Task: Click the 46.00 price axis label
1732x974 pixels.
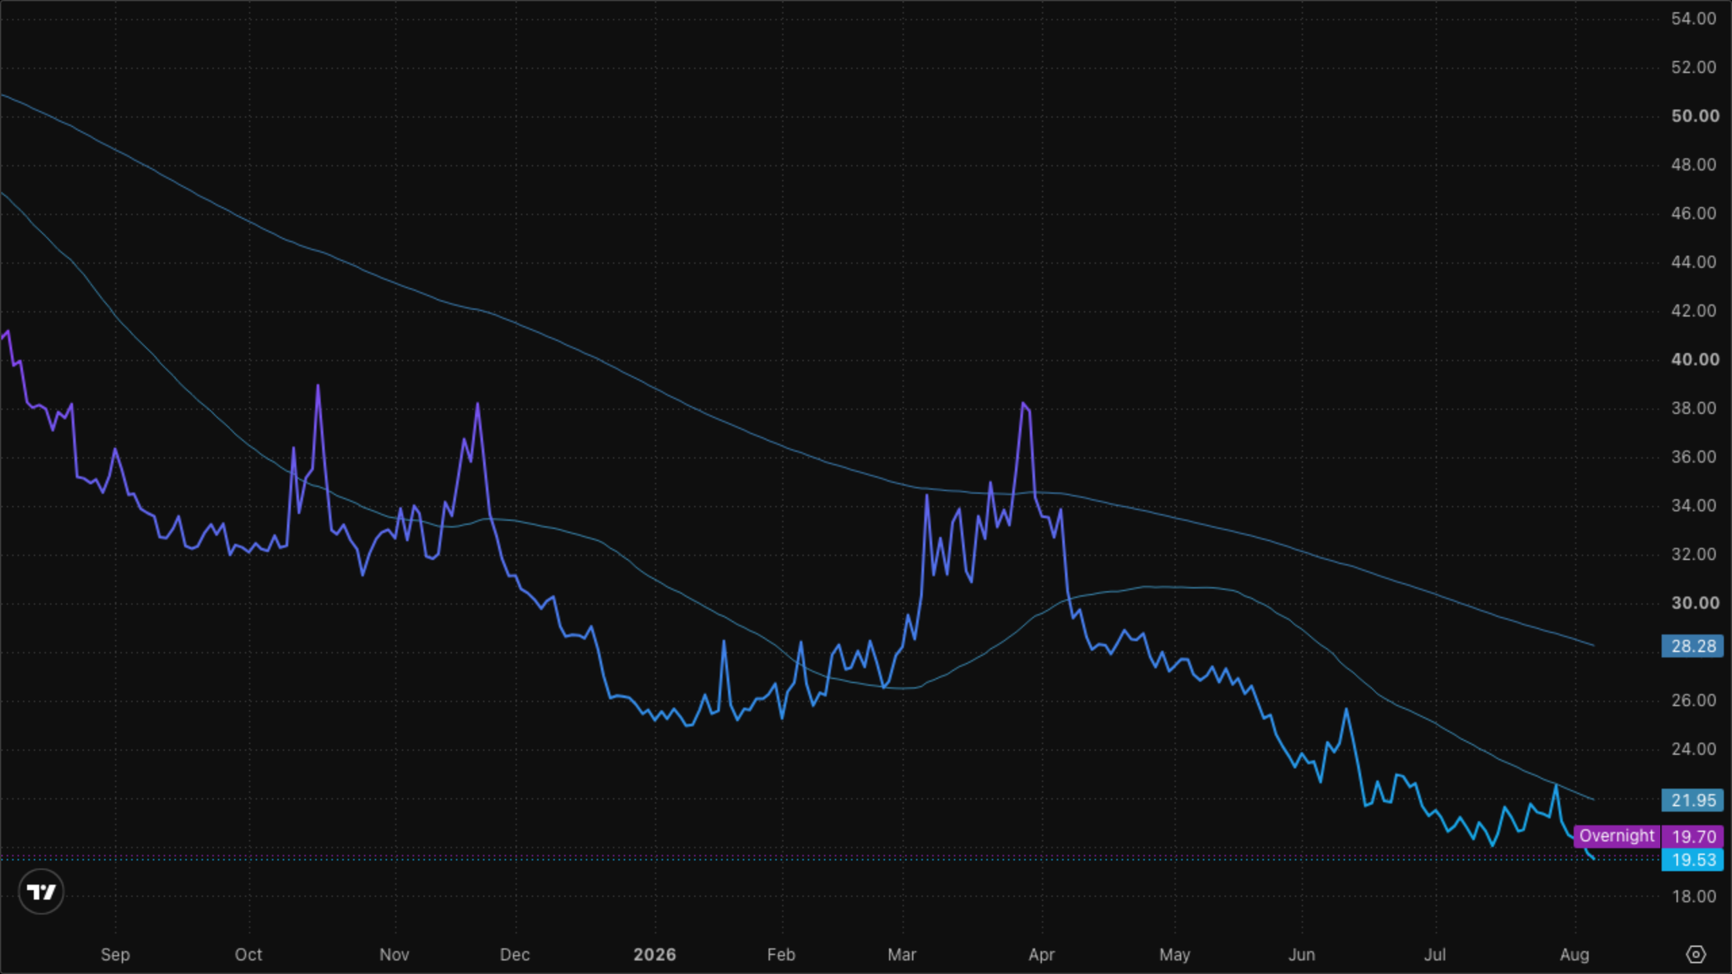Action: coord(1694,213)
